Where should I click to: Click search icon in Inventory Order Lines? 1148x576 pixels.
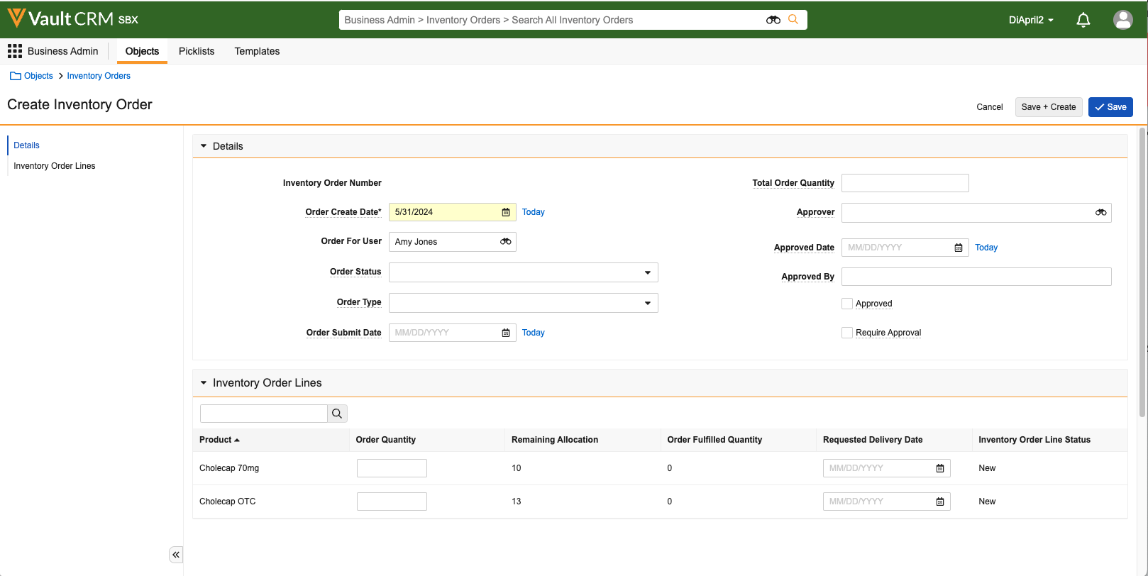tap(337, 414)
